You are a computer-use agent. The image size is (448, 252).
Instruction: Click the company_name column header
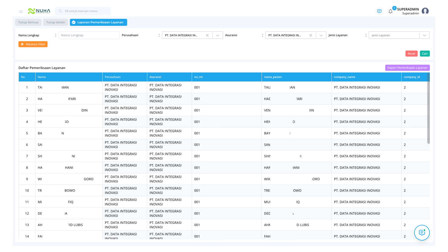point(367,77)
